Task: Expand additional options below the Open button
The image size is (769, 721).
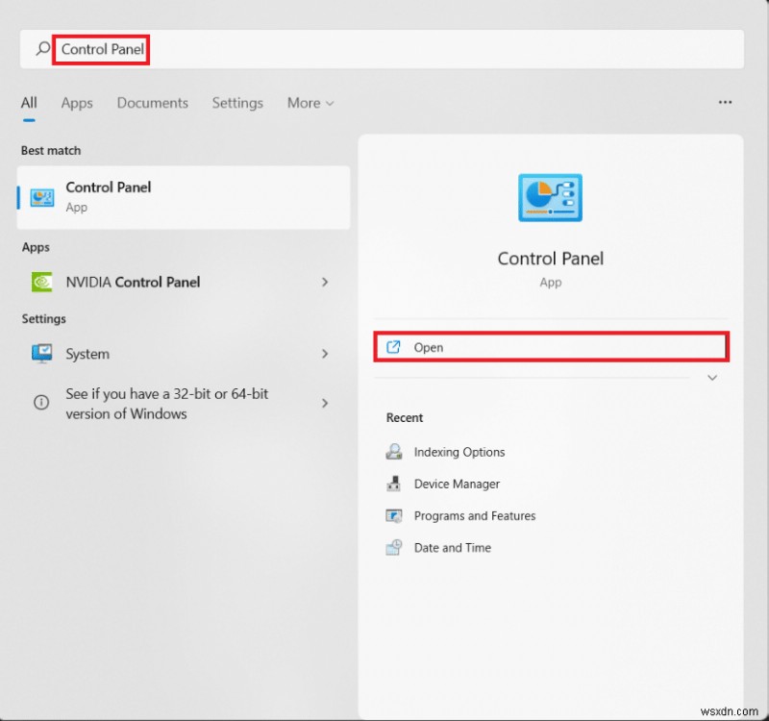Action: click(712, 378)
